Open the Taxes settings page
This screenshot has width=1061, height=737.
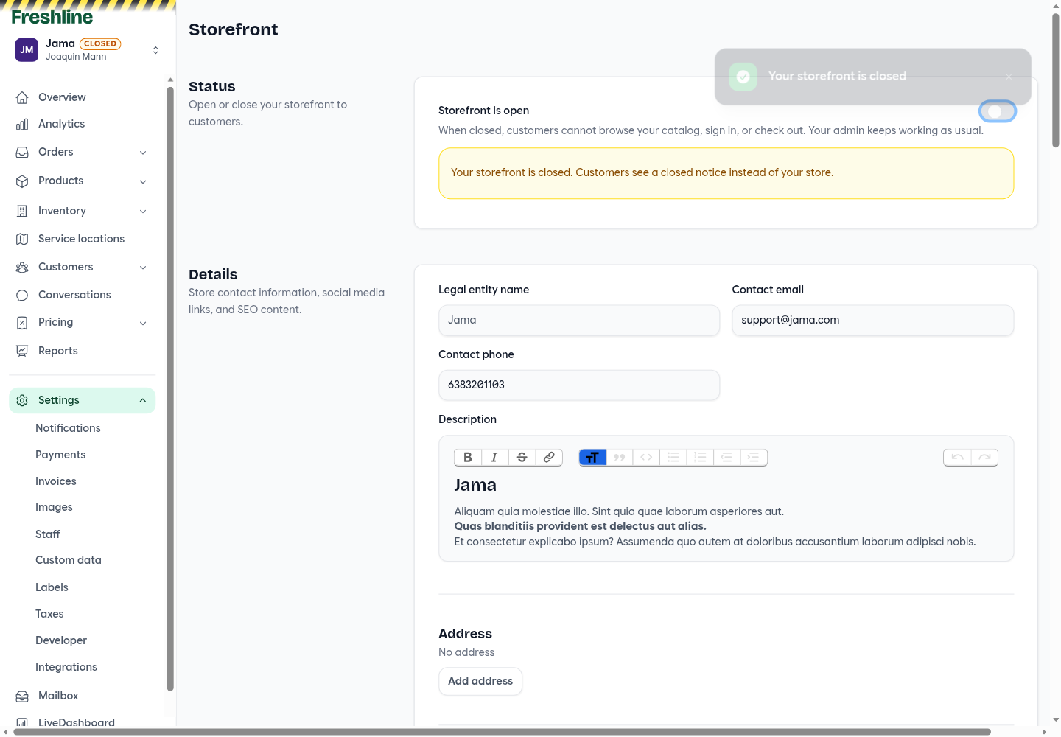point(49,614)
